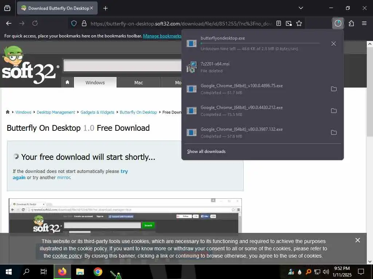Go to soft32 home tab icon
373x279 pixels.
tap(67, 82)
